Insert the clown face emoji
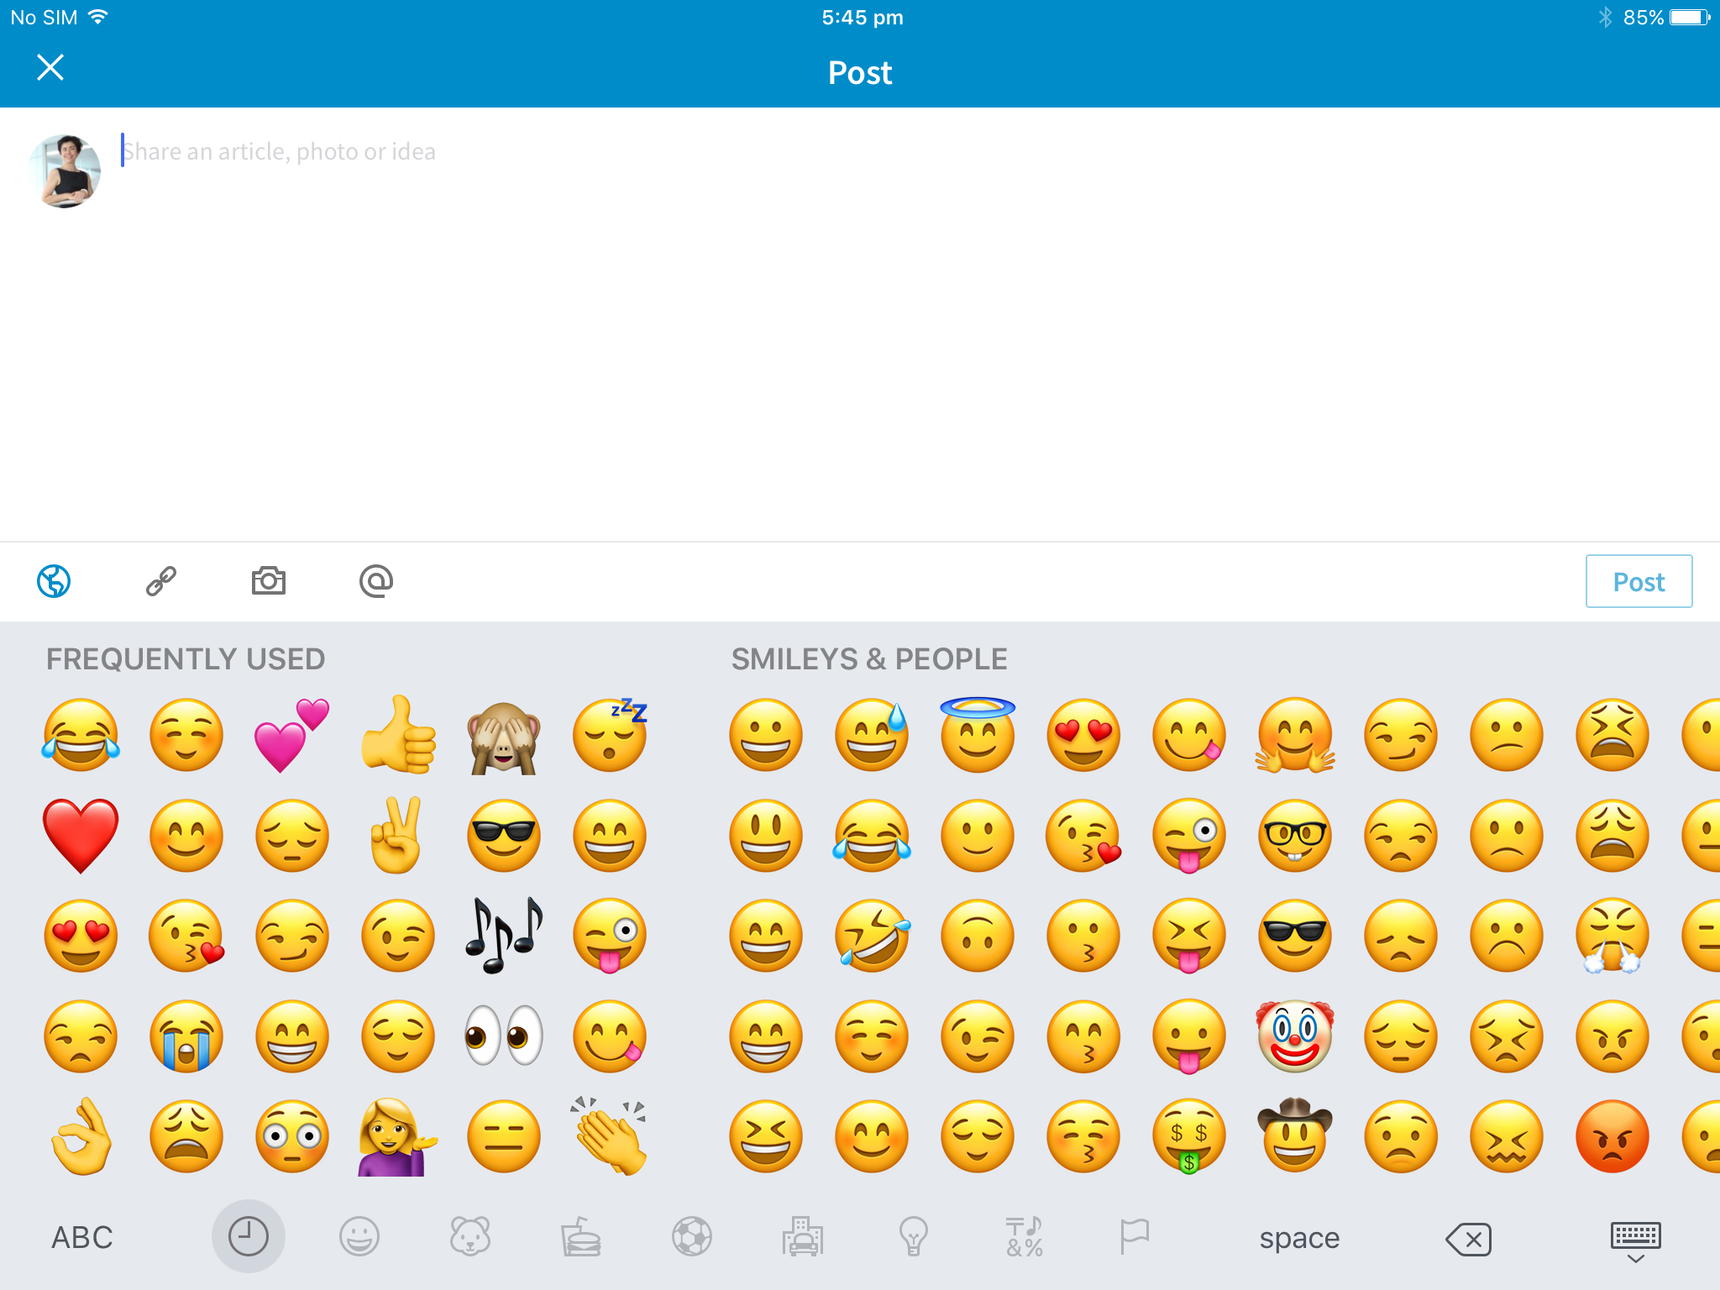Screen dimensions: 1720x1290 1294,1036
